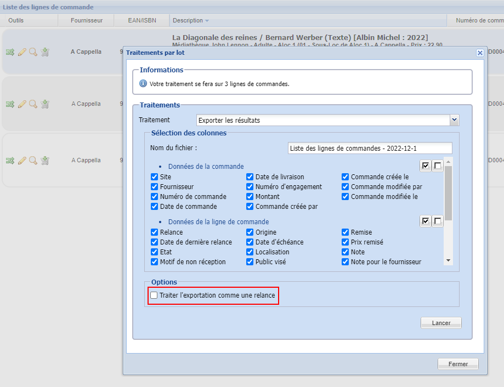Select the EAN/ISBN column header
The height and width of the screenshot is (387, 504).
point(141,20)
